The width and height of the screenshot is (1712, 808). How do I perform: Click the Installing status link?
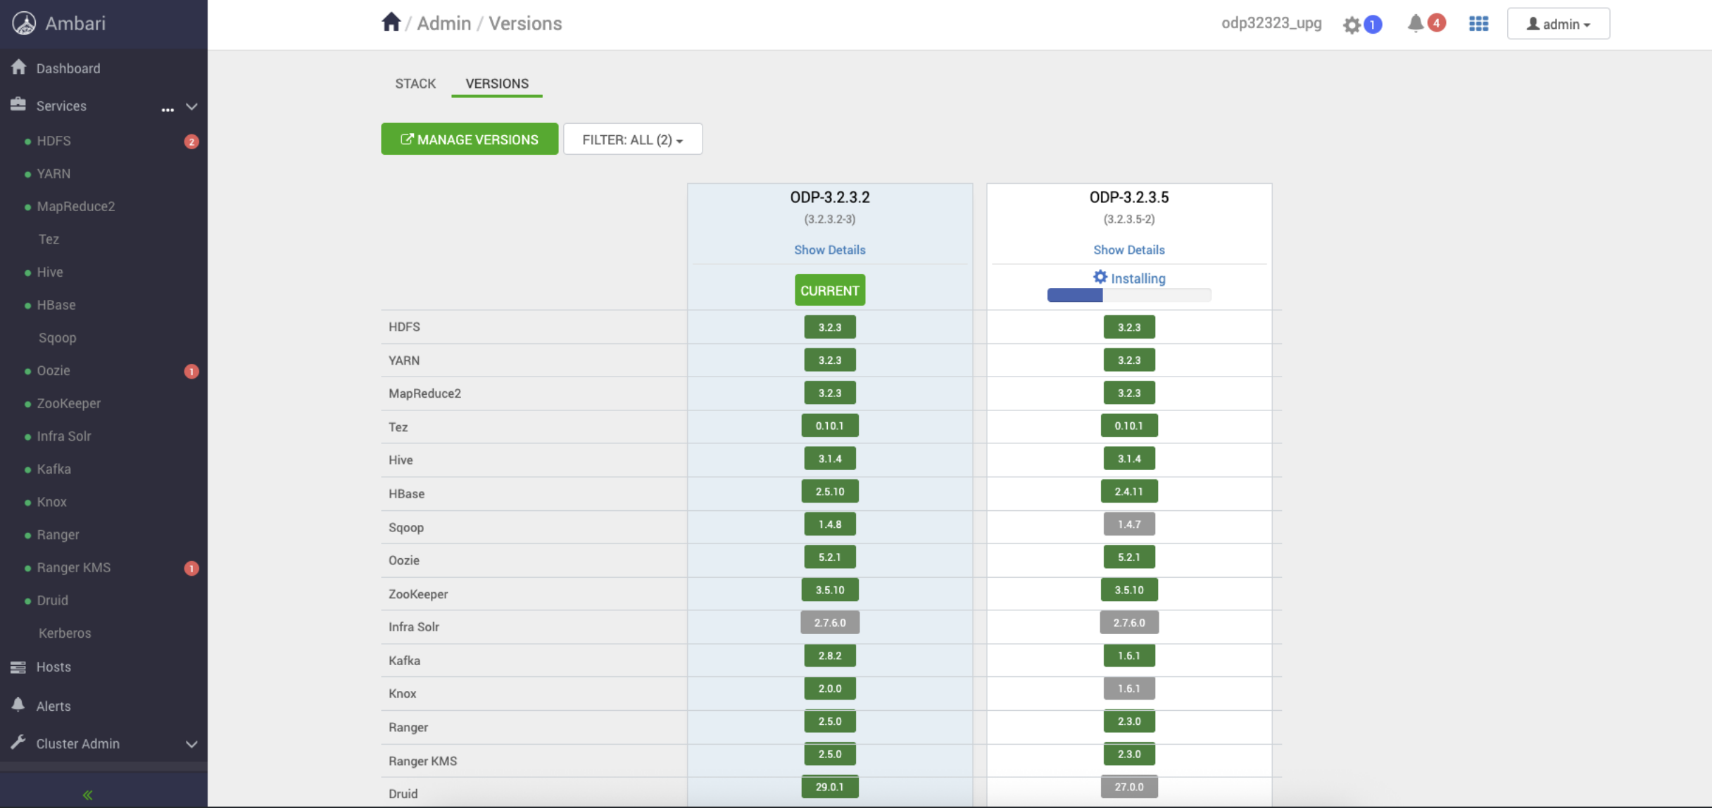point(1137,278)
